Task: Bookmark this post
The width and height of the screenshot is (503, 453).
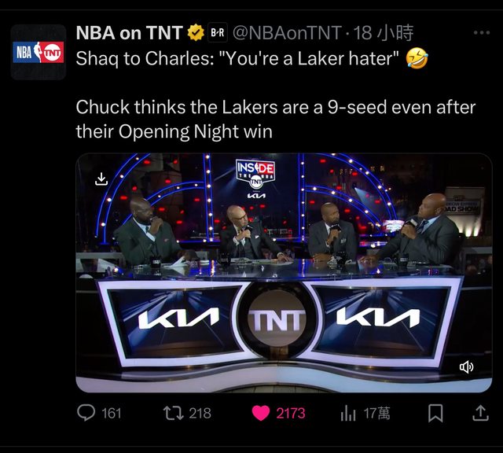Action: point(435,413)
